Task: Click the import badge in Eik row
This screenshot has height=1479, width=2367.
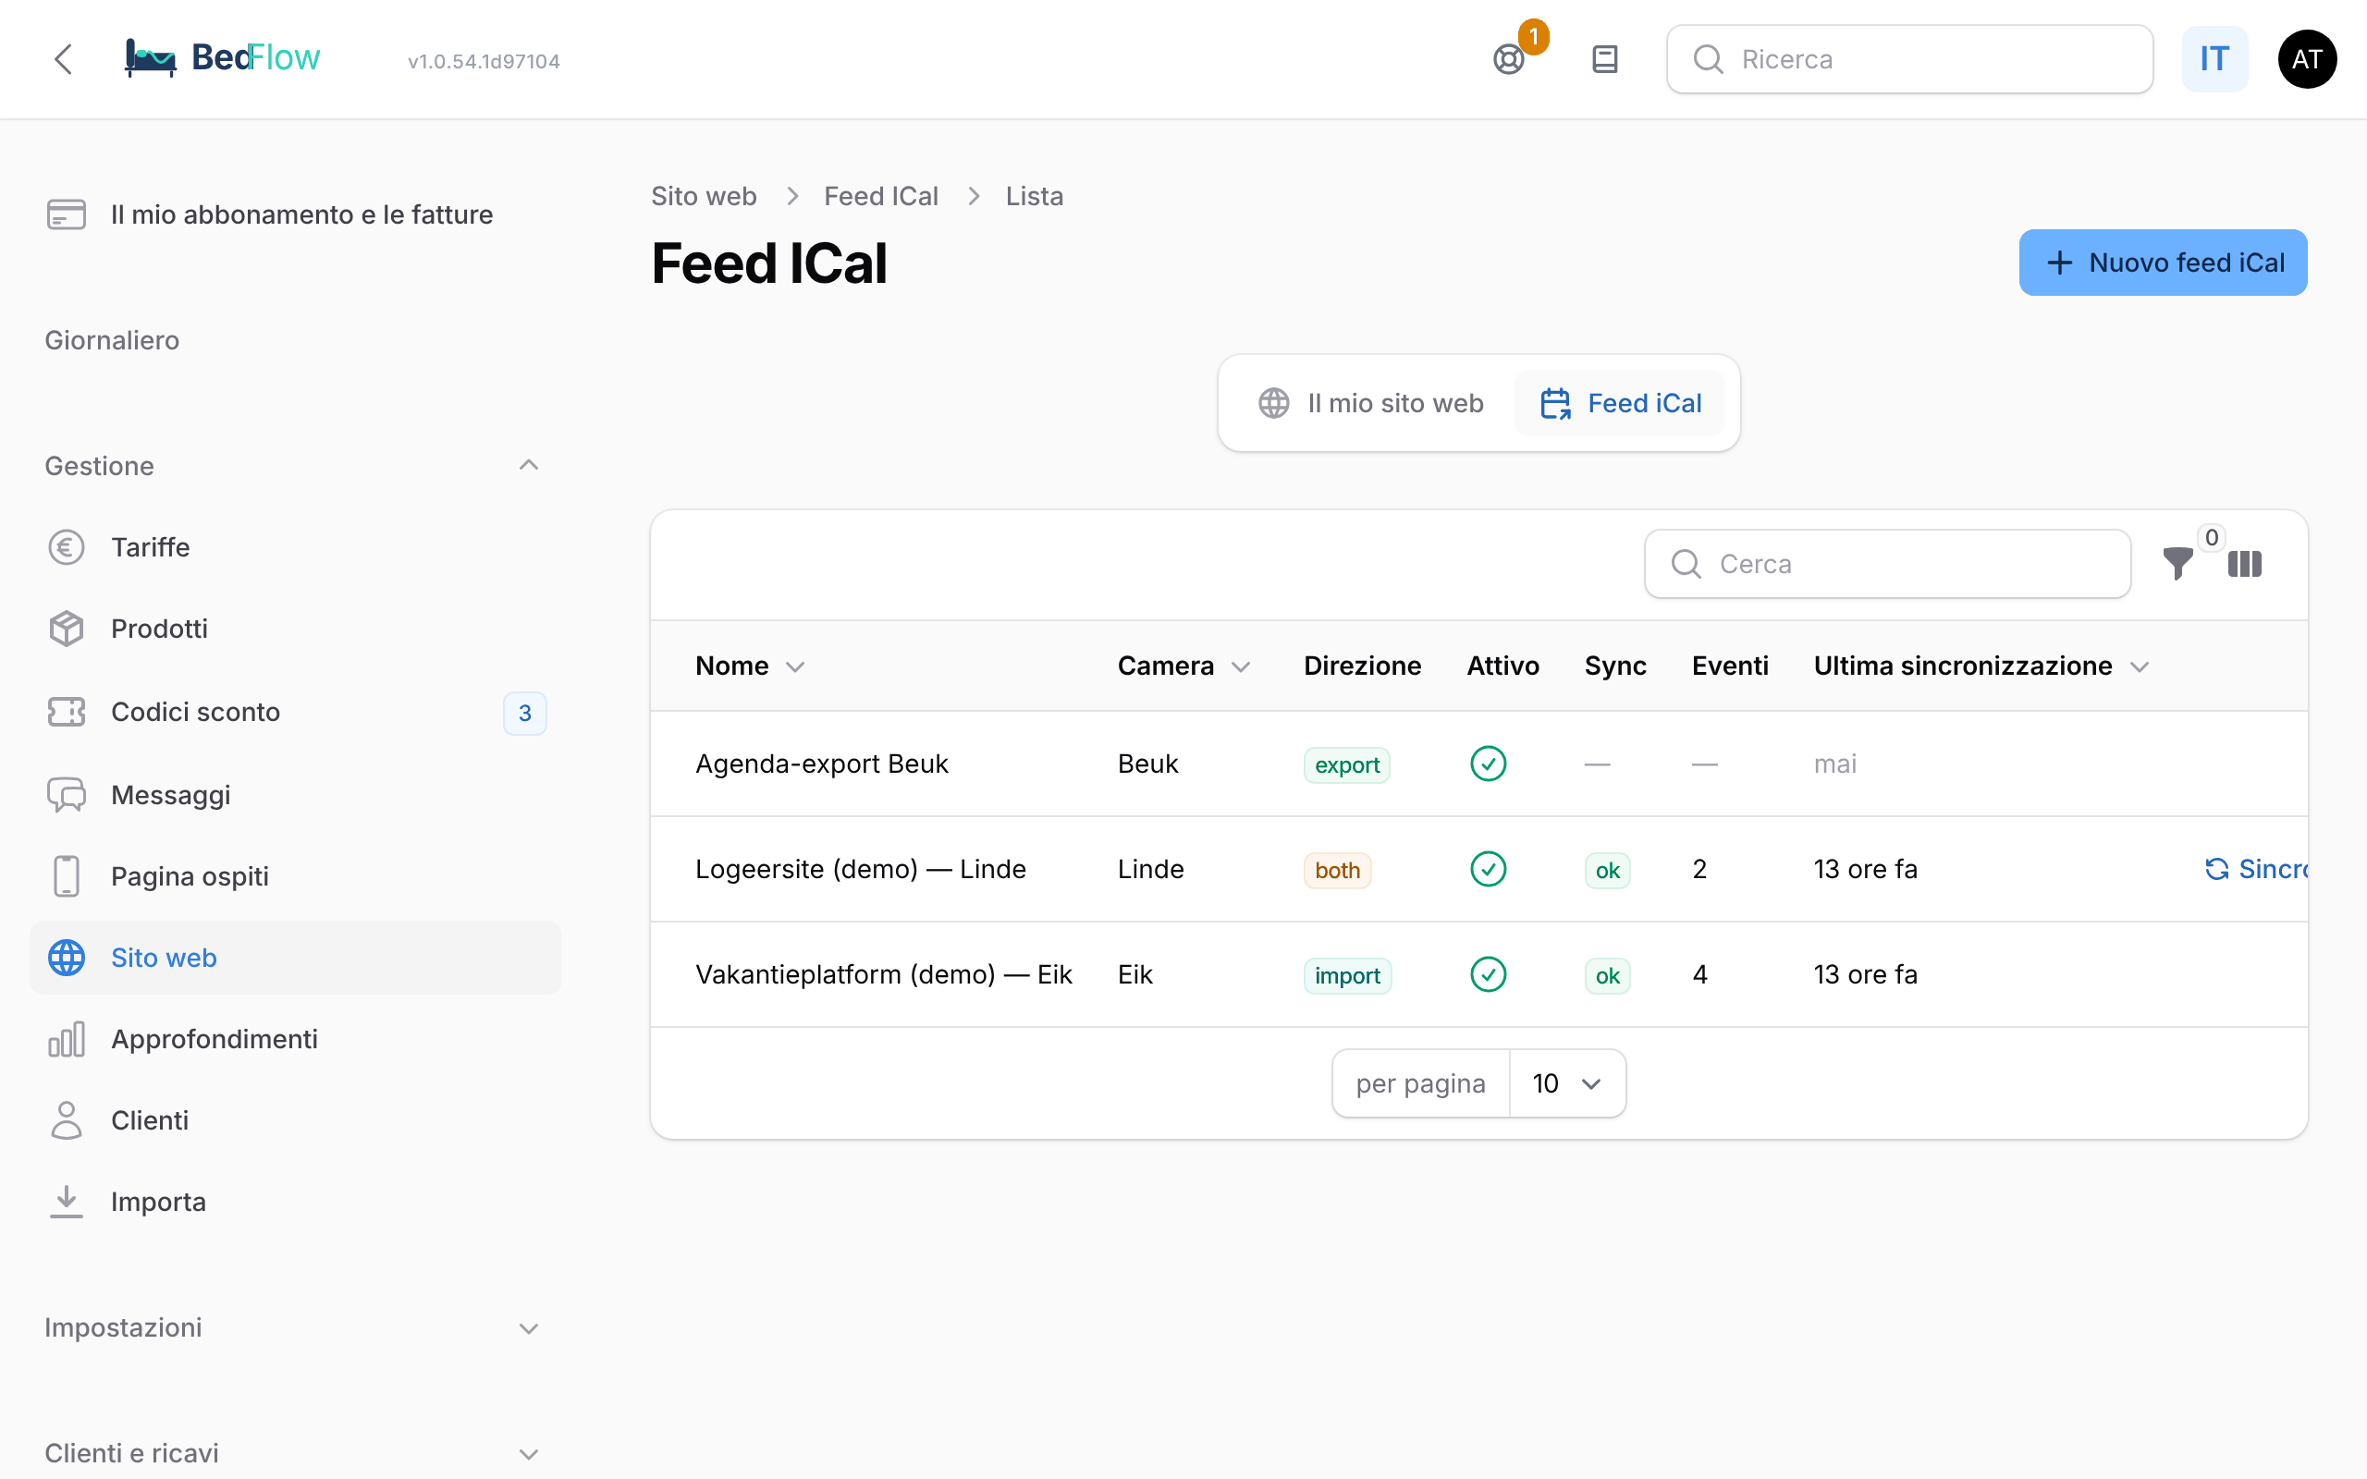Action: click(x=1347, y=975)
